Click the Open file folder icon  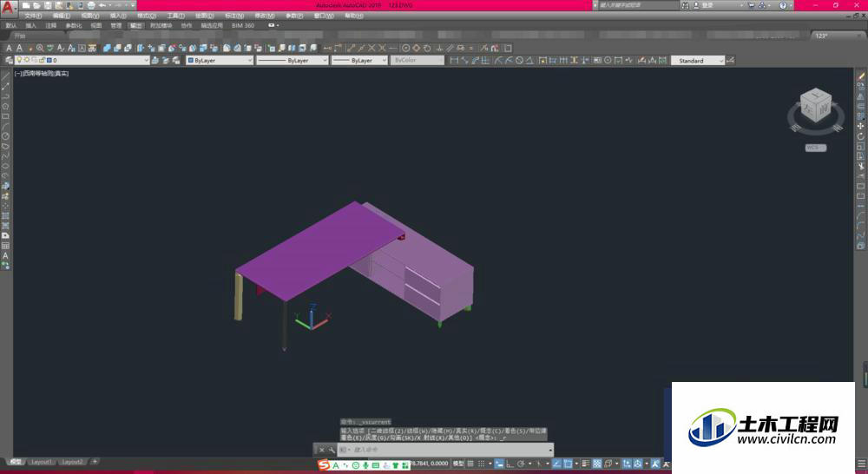(x=36, y=5)
